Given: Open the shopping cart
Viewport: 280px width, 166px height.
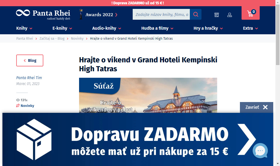Looking at the screenshot, I should 250,13.
